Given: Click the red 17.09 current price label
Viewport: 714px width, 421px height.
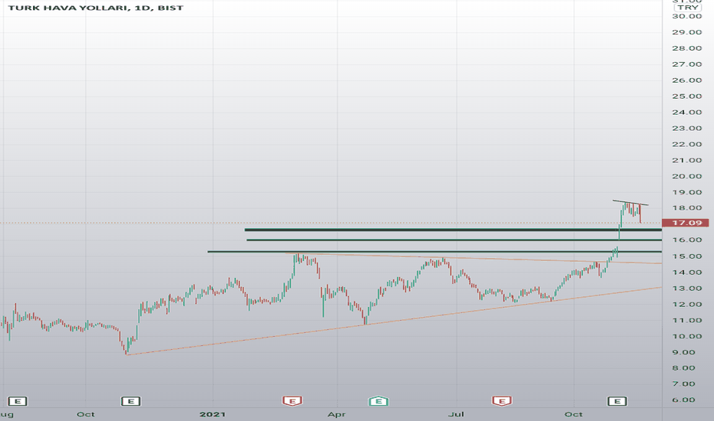Looking at the screenshot, I should [x=685, y=223].
